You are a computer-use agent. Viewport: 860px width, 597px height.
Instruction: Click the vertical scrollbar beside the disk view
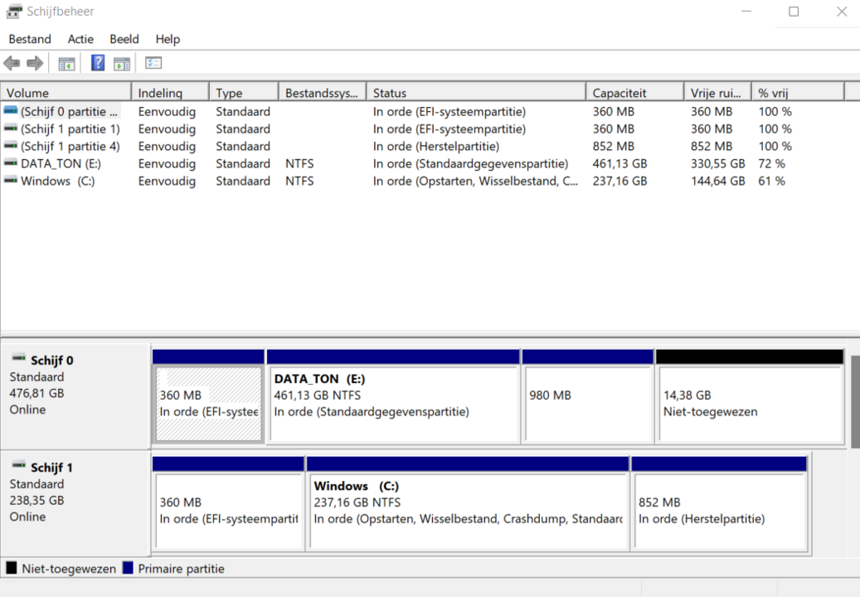coord(853,398)
